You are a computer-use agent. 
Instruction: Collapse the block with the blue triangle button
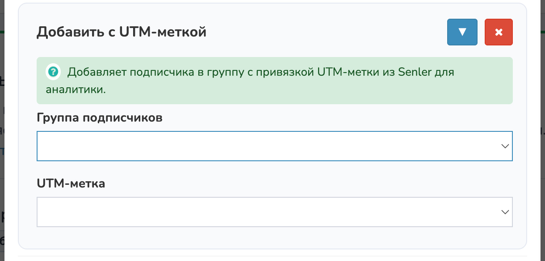tap(462, 32)
